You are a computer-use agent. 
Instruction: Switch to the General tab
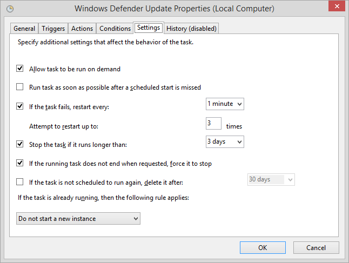pos(24,29)
